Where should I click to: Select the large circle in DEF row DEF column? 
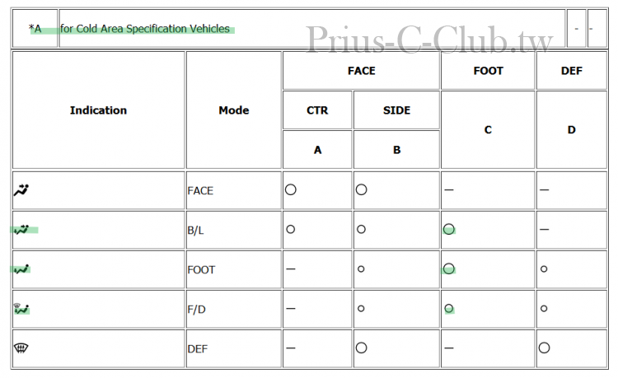544,348
